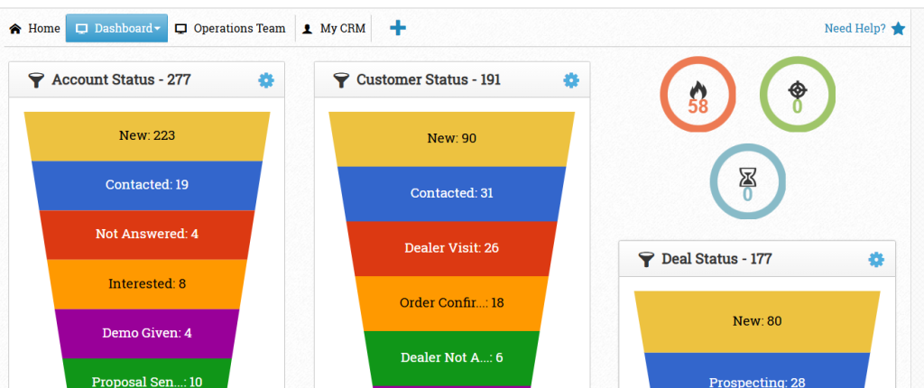
Task: Select the Prospecting: 28 deal segment
Action: click(757, 370)
